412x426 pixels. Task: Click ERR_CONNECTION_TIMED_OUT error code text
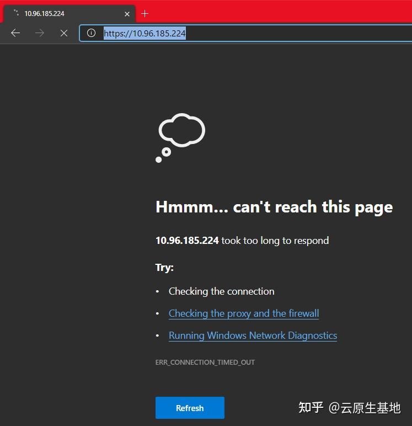pos(205,362)
